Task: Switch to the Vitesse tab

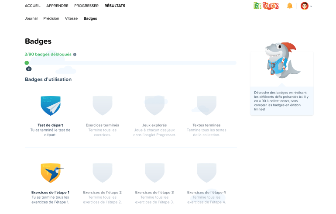Action: (71, 18)
